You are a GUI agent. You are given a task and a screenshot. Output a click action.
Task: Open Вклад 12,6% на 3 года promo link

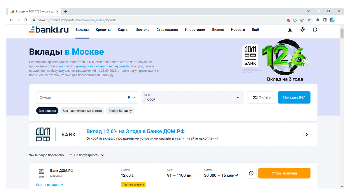pyautogui.click(x=135, y=131)
